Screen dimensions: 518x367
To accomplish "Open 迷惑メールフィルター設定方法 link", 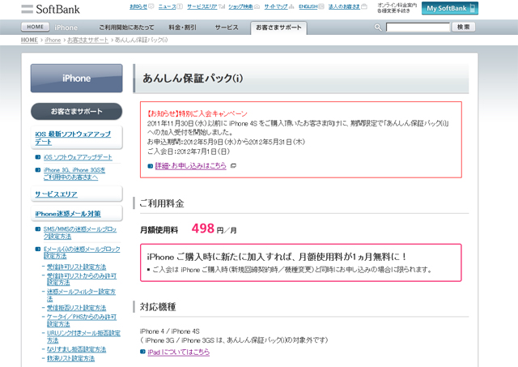I will coord(81,295).
